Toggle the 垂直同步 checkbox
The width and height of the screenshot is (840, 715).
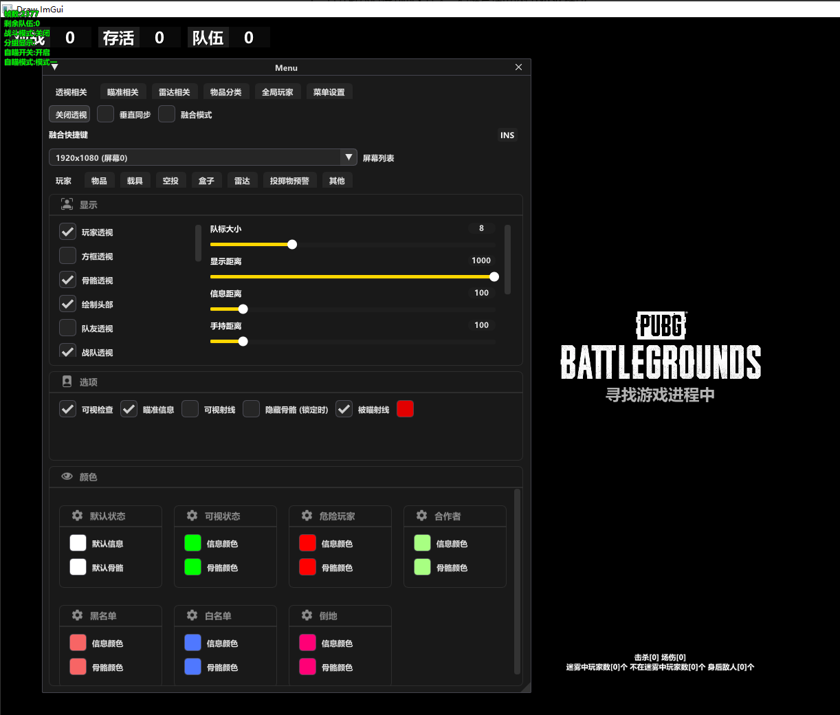click(x=106, y=114)
